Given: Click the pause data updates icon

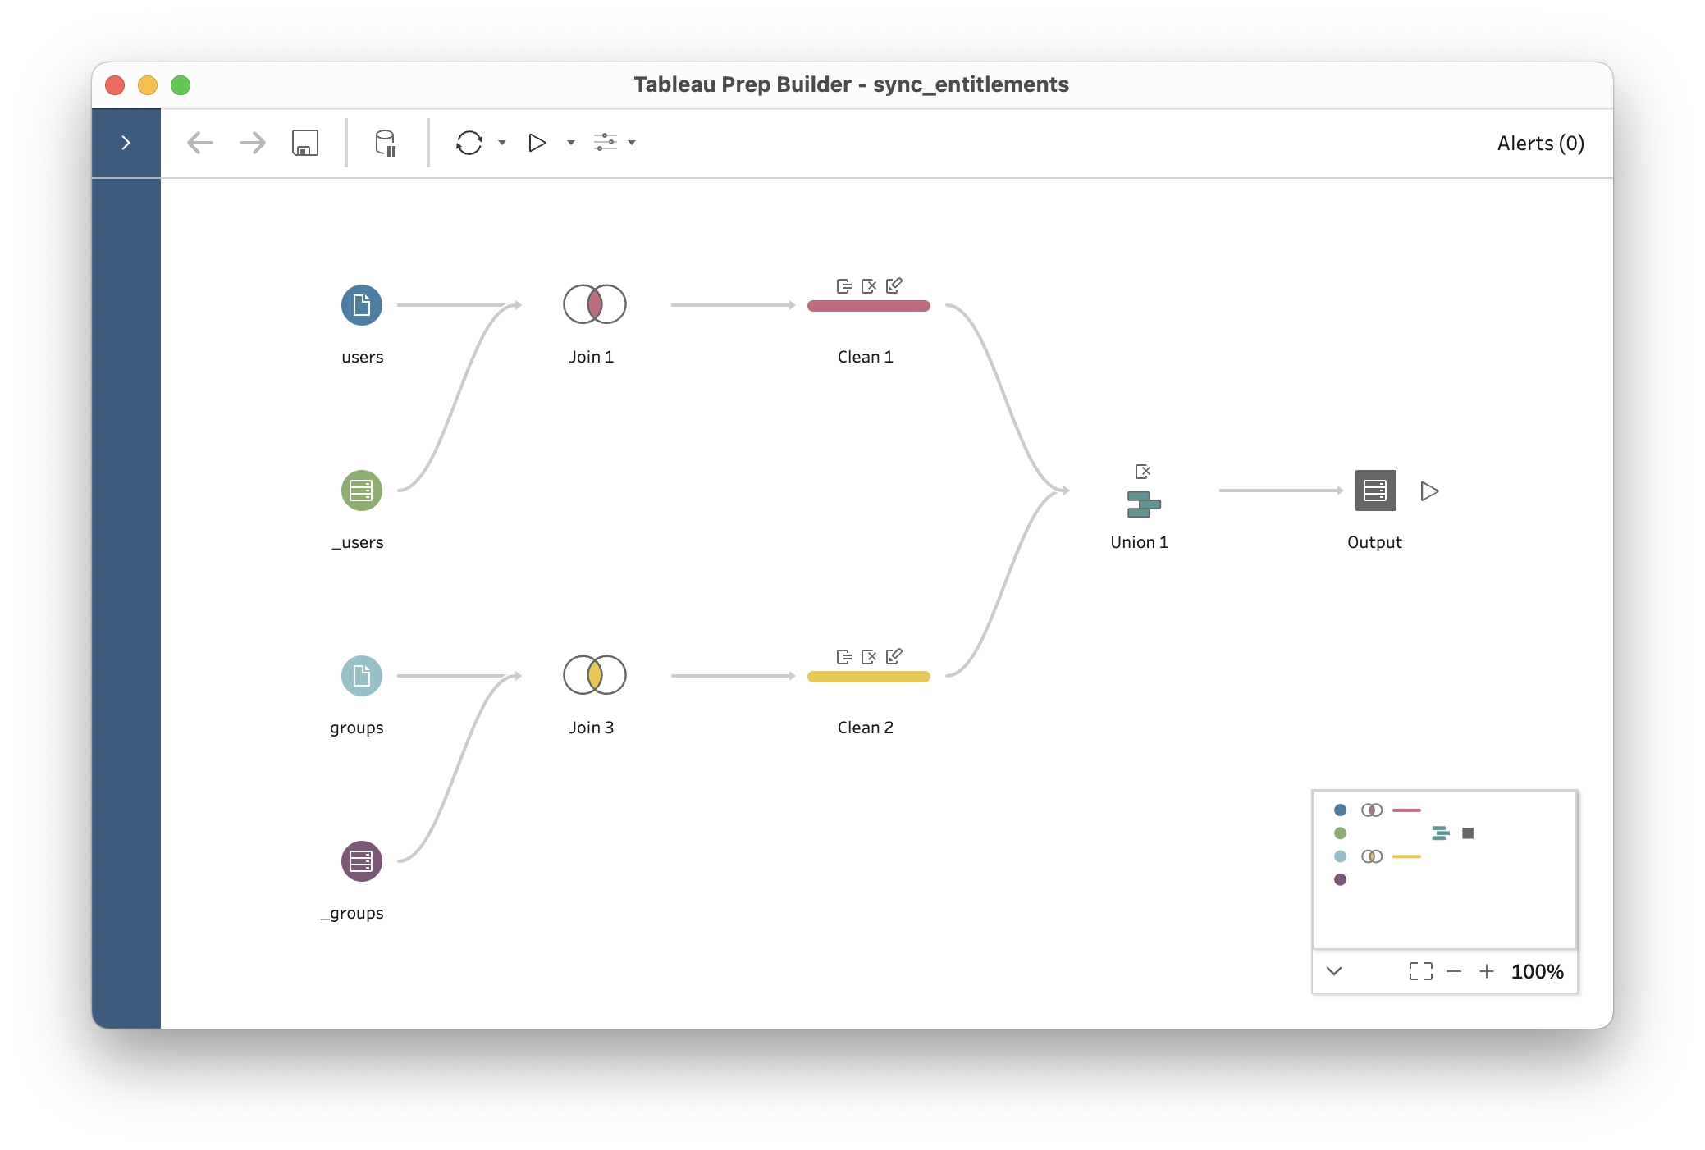Looking at the screenshot, I should 386,143.
